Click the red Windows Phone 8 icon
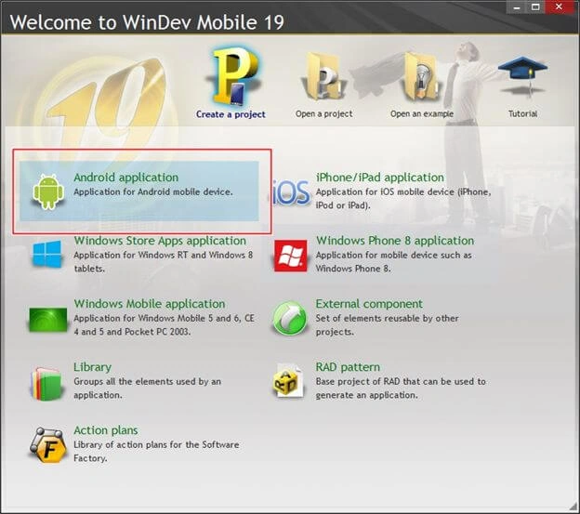The image size is (580, 514). pyautogui.click(x=290, y=256)
